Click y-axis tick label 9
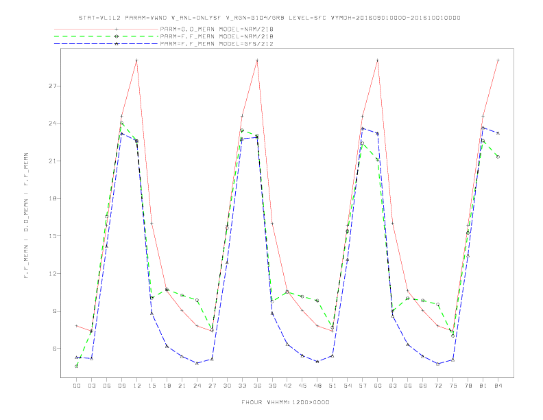Image resolution: width=543 pixels, height=420 pixels. click(x=54, y=311)
